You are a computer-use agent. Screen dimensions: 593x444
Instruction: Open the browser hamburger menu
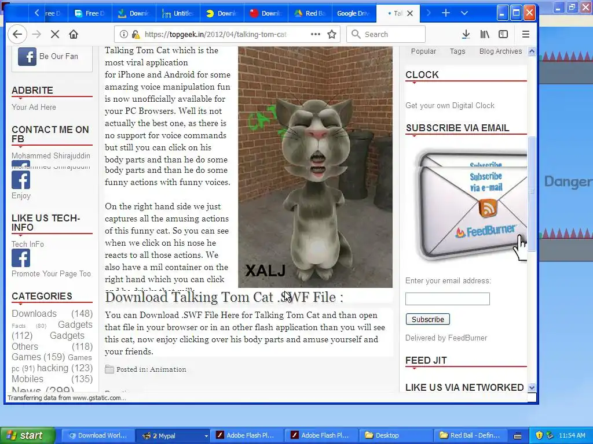(x=526, y=34)
